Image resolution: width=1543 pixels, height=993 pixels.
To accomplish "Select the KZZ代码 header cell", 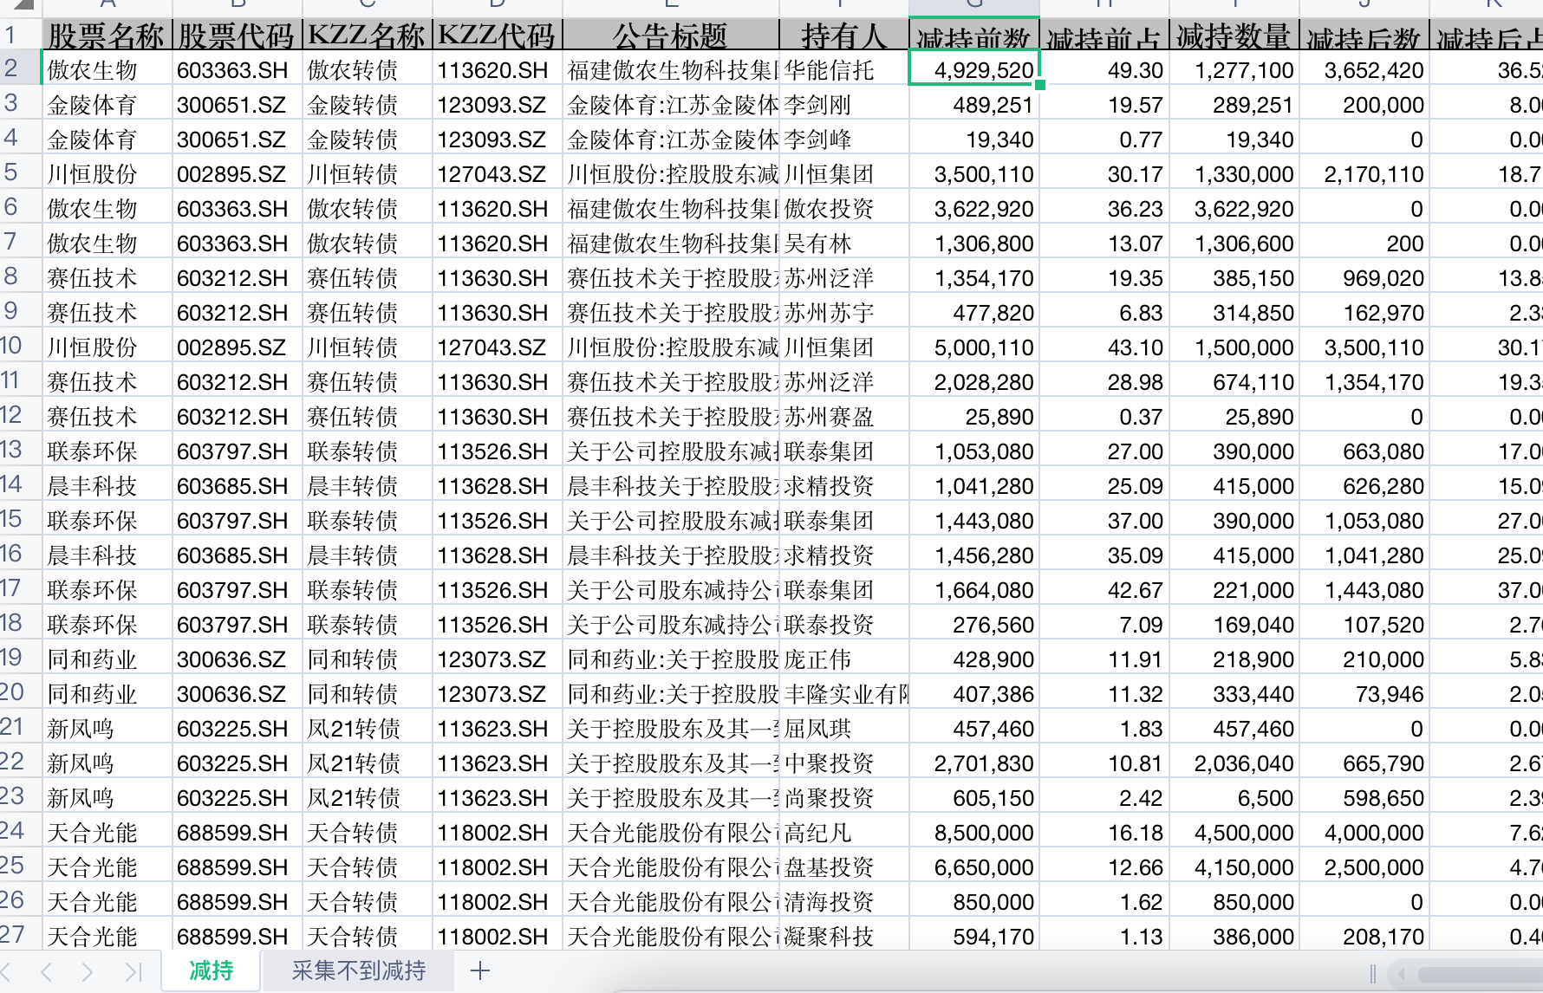I will click(497, 36).
